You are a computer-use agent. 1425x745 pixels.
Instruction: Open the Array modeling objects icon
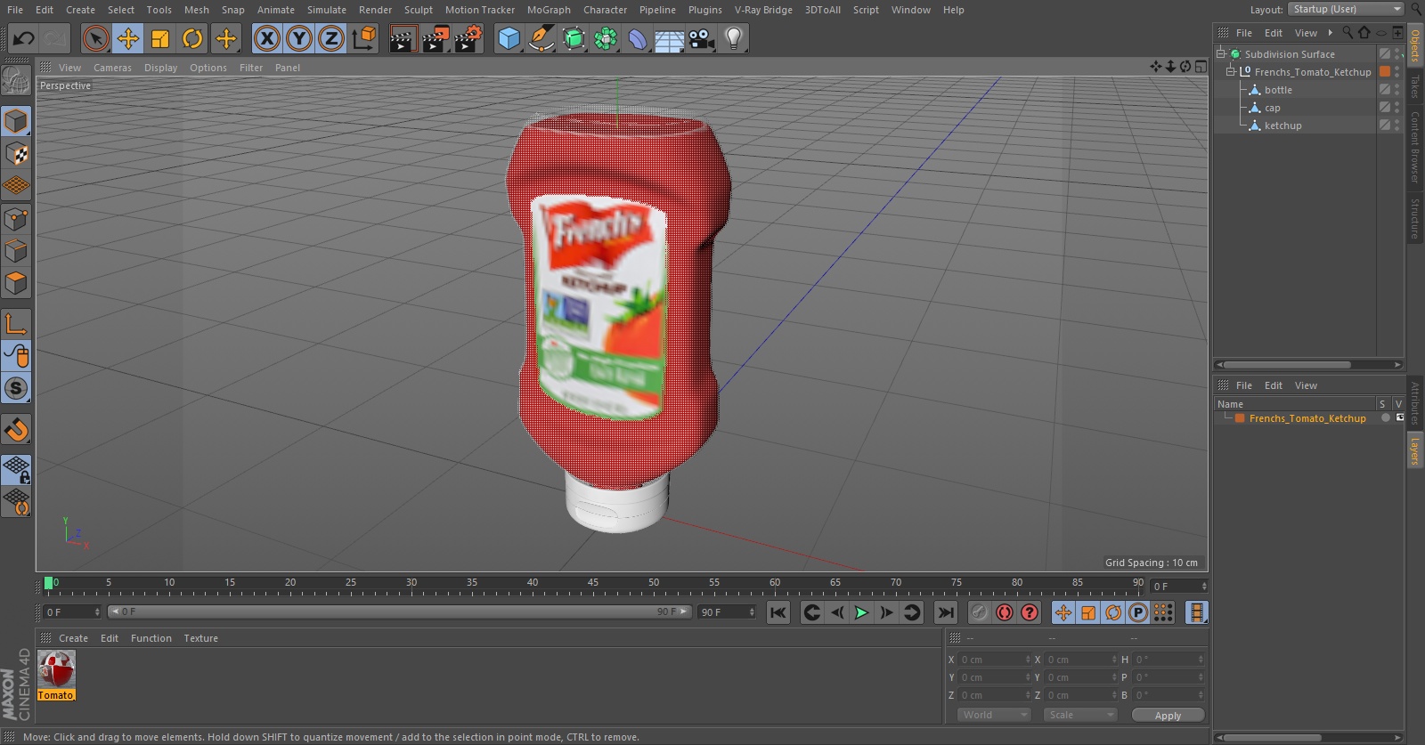pos(606,38)
